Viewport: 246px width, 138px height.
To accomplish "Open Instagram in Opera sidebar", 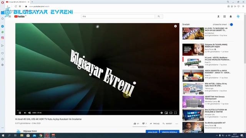I will [3, 38].
